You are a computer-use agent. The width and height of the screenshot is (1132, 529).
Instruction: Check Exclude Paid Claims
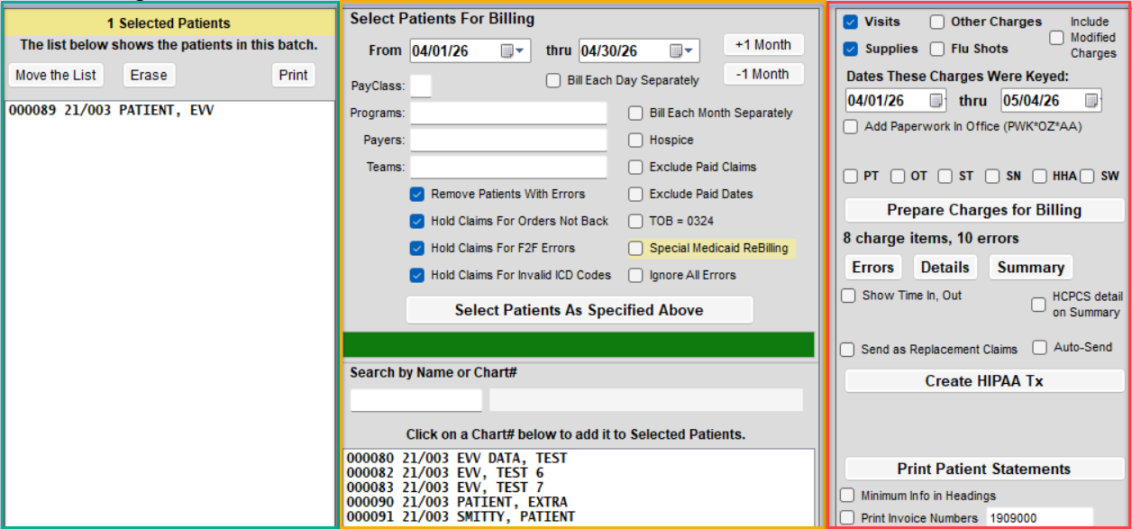pos(635,167)
